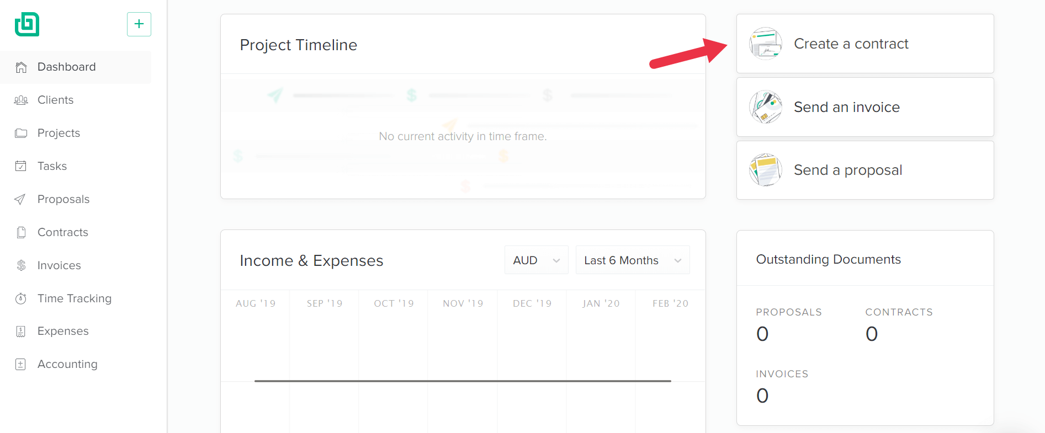The image size is (1045, 433).
Task: Click the Clients people icon
Action: click(x=21, y=100)
